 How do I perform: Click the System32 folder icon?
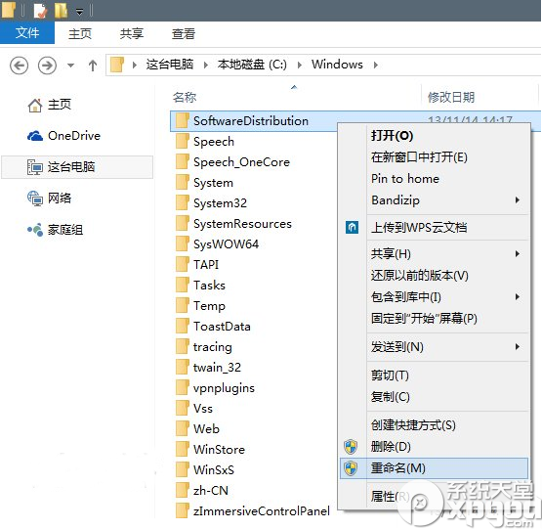coord(183,202)
